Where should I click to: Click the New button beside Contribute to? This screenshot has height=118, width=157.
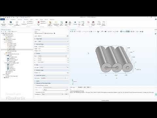pos(66,94)
